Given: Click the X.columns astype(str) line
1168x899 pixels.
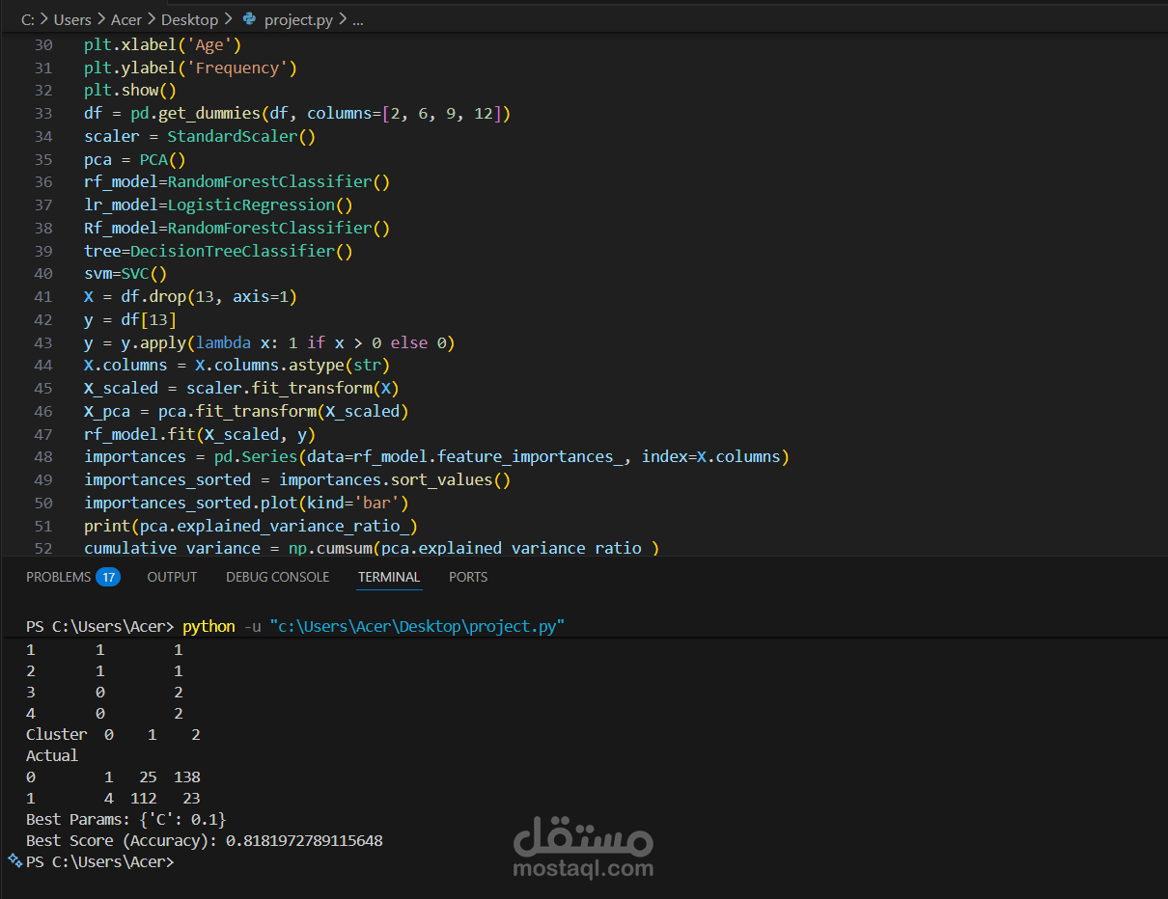Looking at the screenshot, I should pyautogui.click(x=236, y=366).
